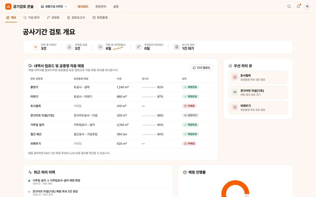Click the orange dot icon for 처리 중 내역서
This screenshot has height=197, width=316.
point(36,47)
